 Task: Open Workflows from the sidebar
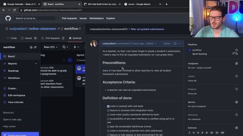[14, 78]
